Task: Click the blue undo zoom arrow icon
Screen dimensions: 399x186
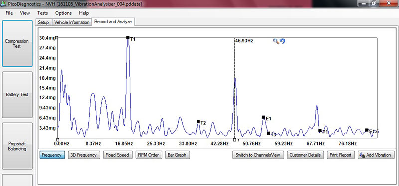Action: click(x=282, y=41)
